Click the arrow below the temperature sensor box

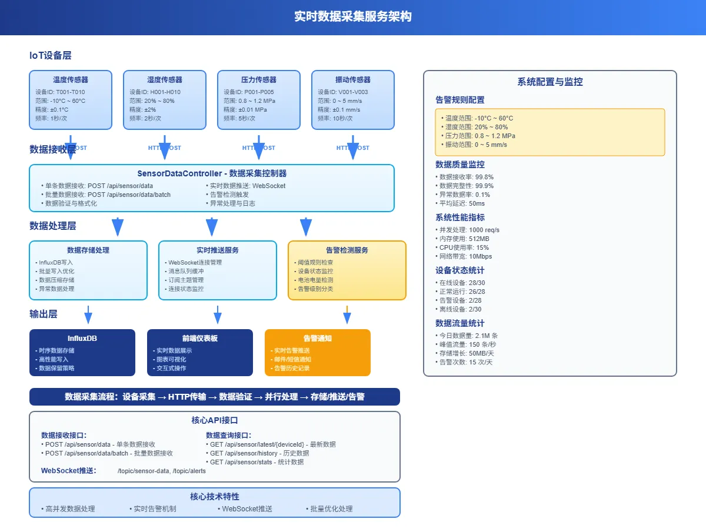pyautogui.click(x=71, y=147)
